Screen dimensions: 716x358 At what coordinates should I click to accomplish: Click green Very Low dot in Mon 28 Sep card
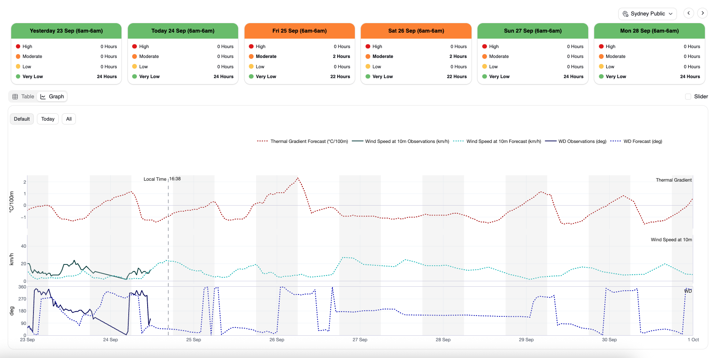coord(601,76)
